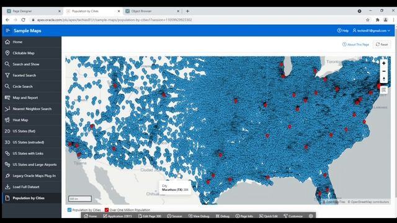Click Application 22815 in developer toolbar
Viewport: 397px width, 223px height.
tap(118, 216)
